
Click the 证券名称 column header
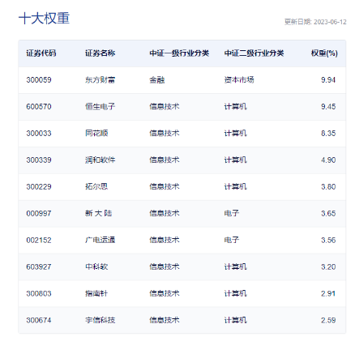coord(101,53)
